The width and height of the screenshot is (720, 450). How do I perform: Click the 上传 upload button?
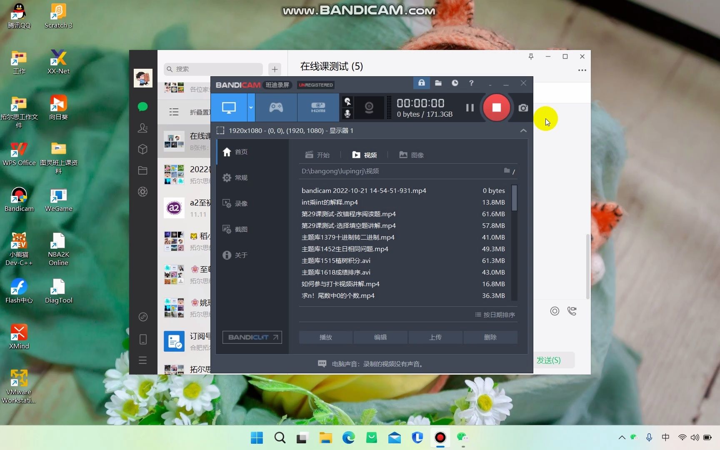click(x=435, y=337)
